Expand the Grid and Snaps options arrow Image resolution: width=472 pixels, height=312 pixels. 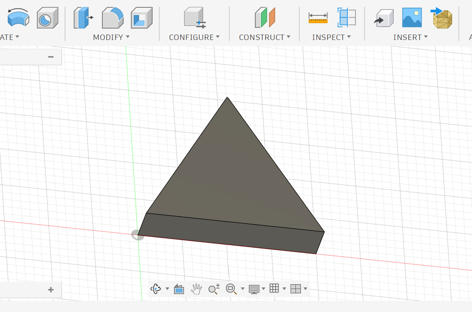tap(284, 289)
